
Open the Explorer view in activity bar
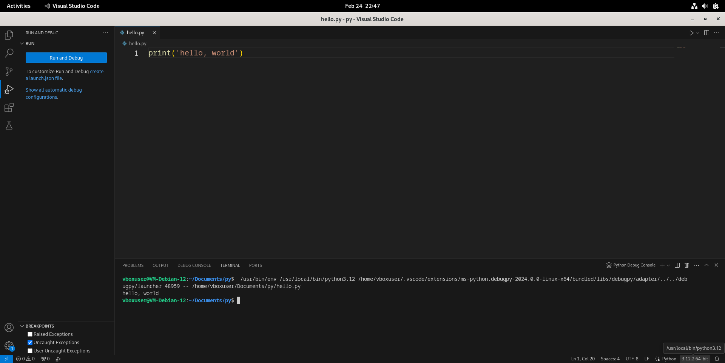tap(9, 35)
